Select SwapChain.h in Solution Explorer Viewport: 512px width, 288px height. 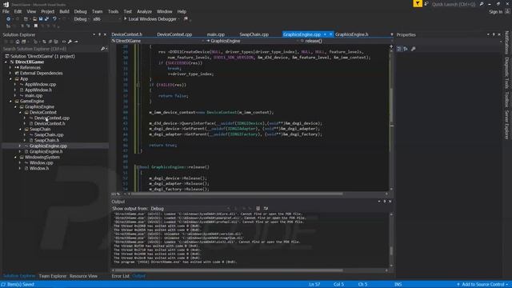(x=46, y=141)
